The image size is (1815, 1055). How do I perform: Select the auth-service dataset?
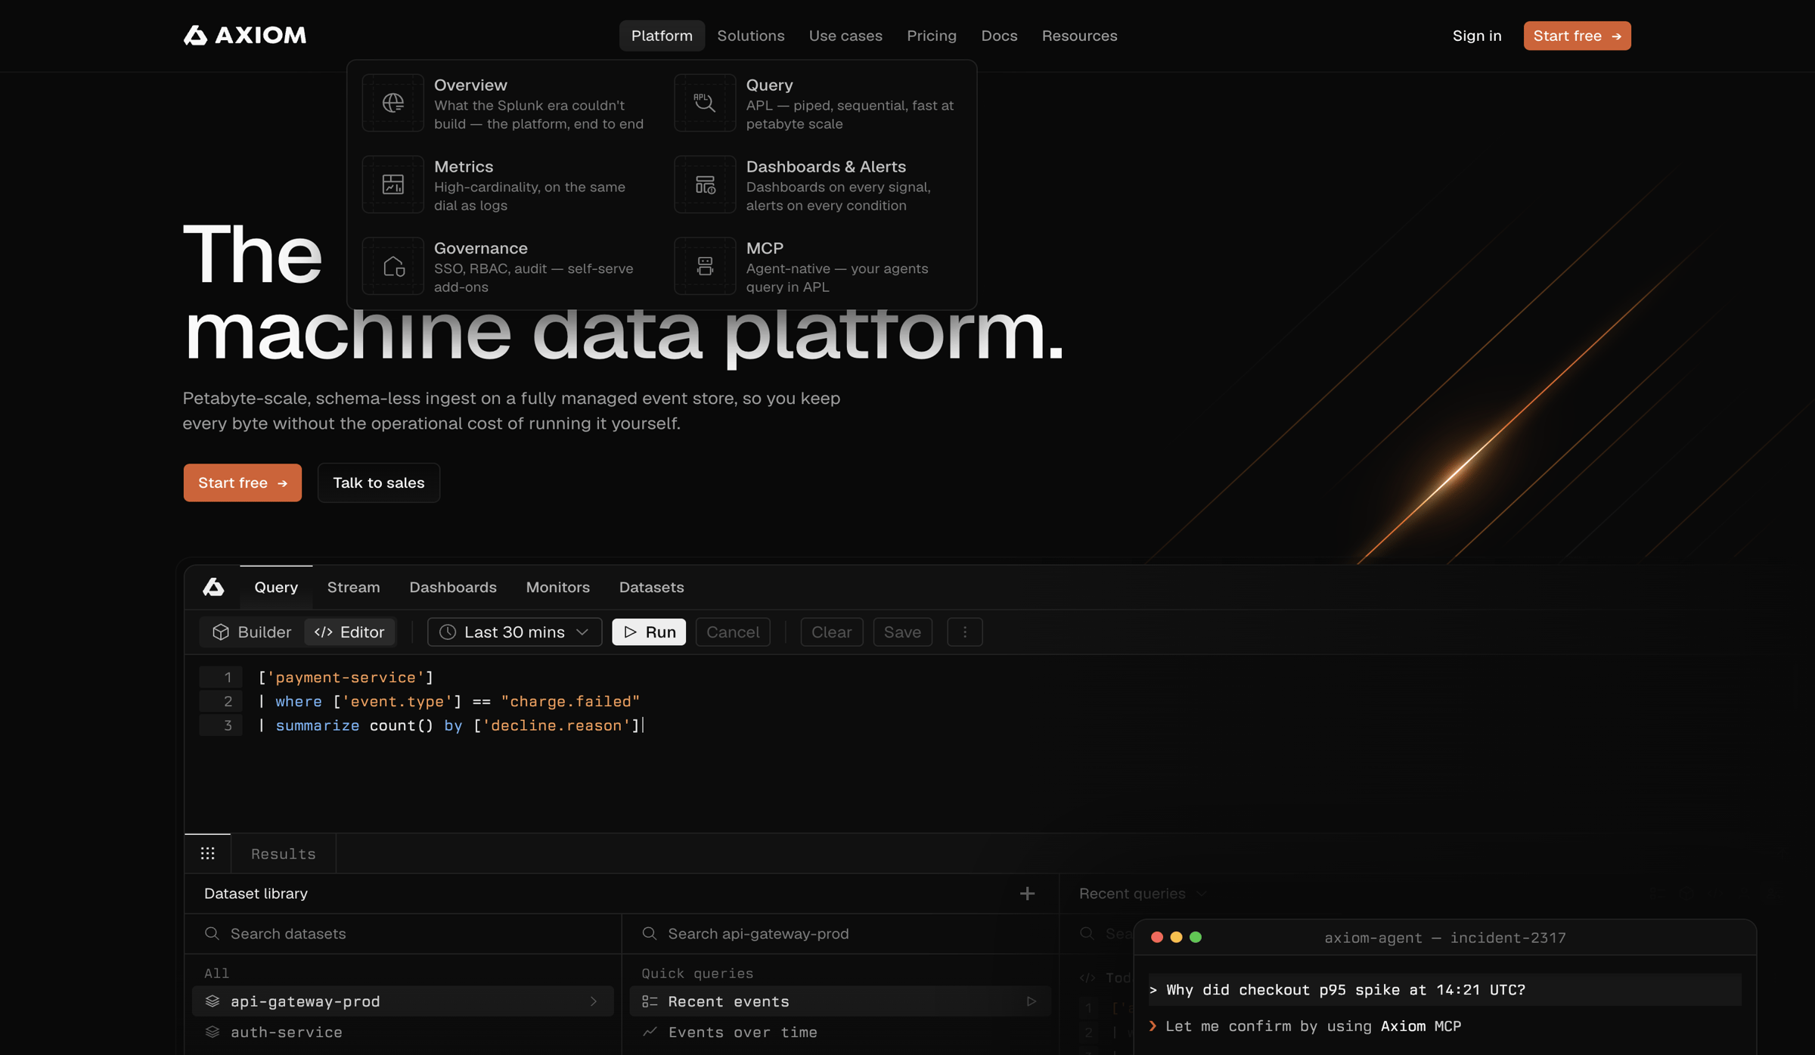click(403, 1032)
